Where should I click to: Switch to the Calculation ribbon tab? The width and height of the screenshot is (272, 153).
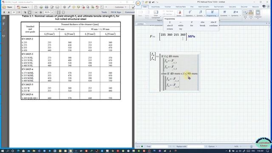coord(232,7)
